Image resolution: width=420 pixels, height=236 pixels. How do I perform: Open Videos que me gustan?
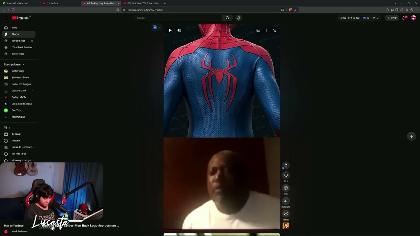pyautogui.click(x=19, y=160)
